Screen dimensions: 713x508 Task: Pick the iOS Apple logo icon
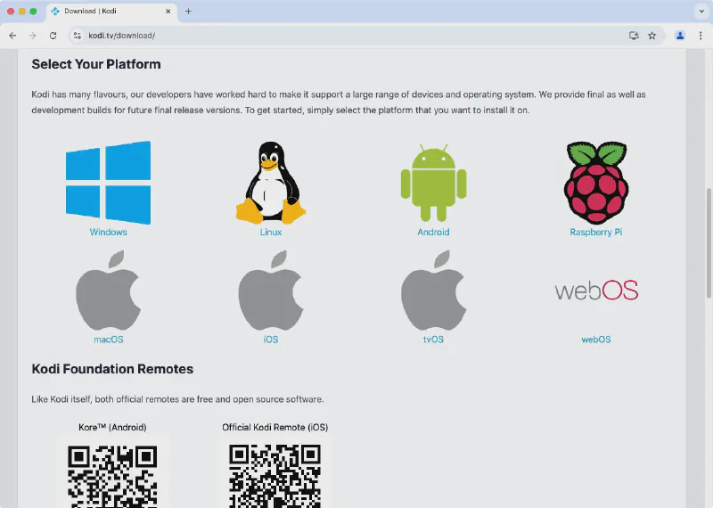coord(270,291)
